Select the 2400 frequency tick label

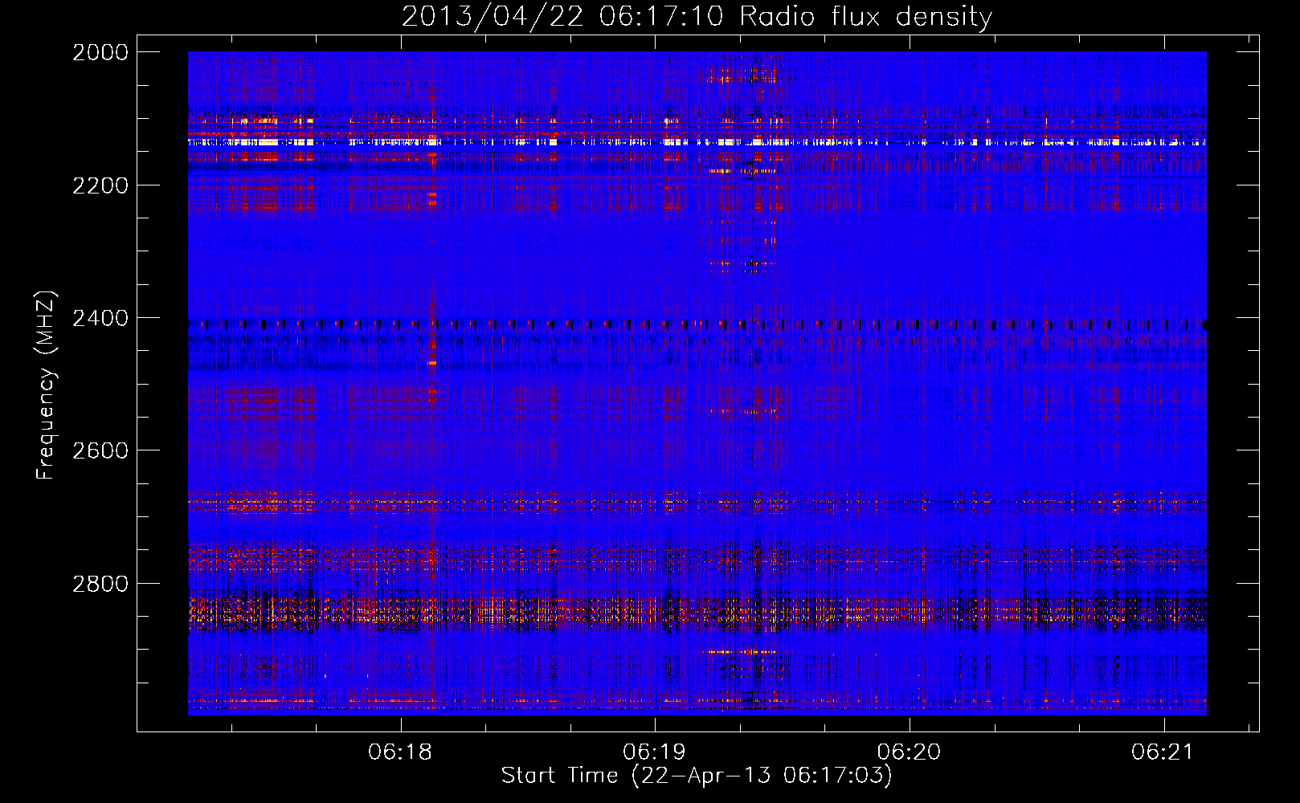(100, 319)
